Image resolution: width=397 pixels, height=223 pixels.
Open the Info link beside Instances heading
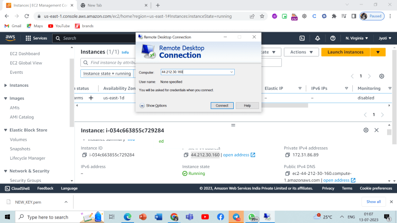(125, 53)
